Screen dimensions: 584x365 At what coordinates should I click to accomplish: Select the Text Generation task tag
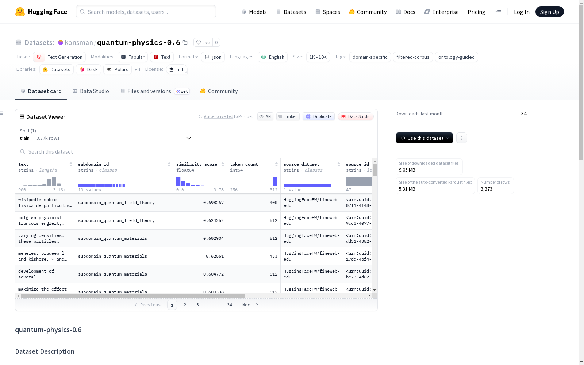[59, 57]
